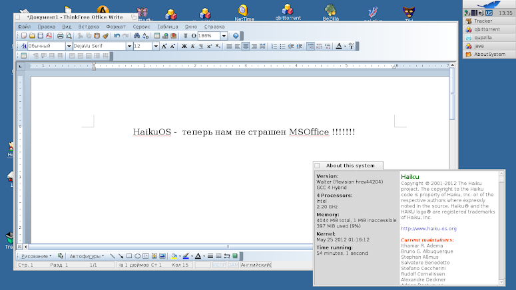Screen dimensions: 516x290
Task: Apply the yellow fill color bucket
Action: (174, 256)
